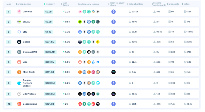Open the Uniswap organization link
205x112 pixels.
[27, 12]
